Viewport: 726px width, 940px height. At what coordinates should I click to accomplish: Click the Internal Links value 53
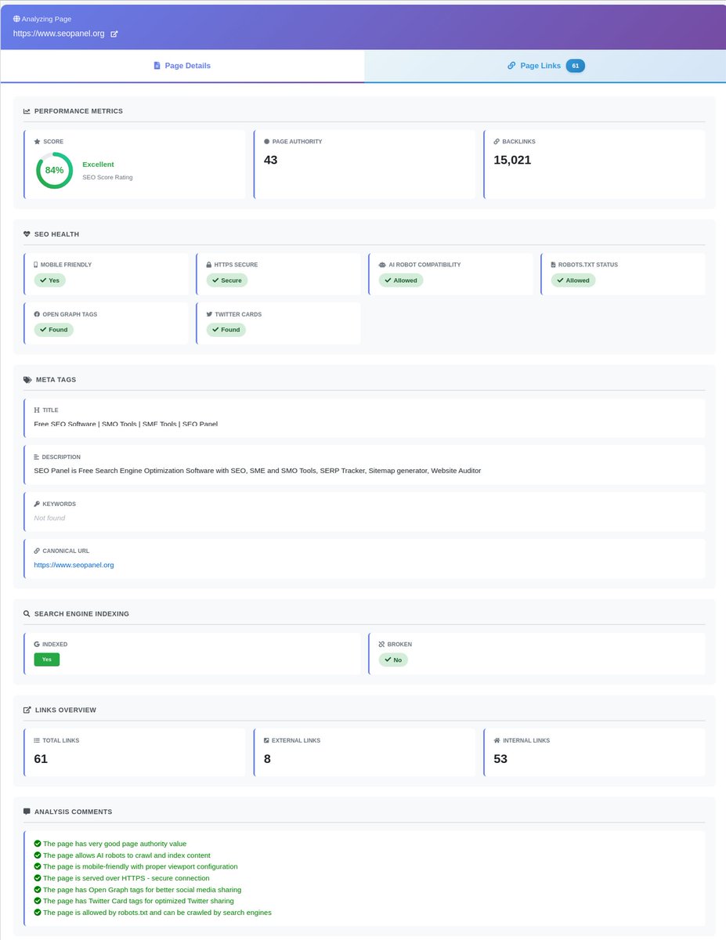pos(500,758)
